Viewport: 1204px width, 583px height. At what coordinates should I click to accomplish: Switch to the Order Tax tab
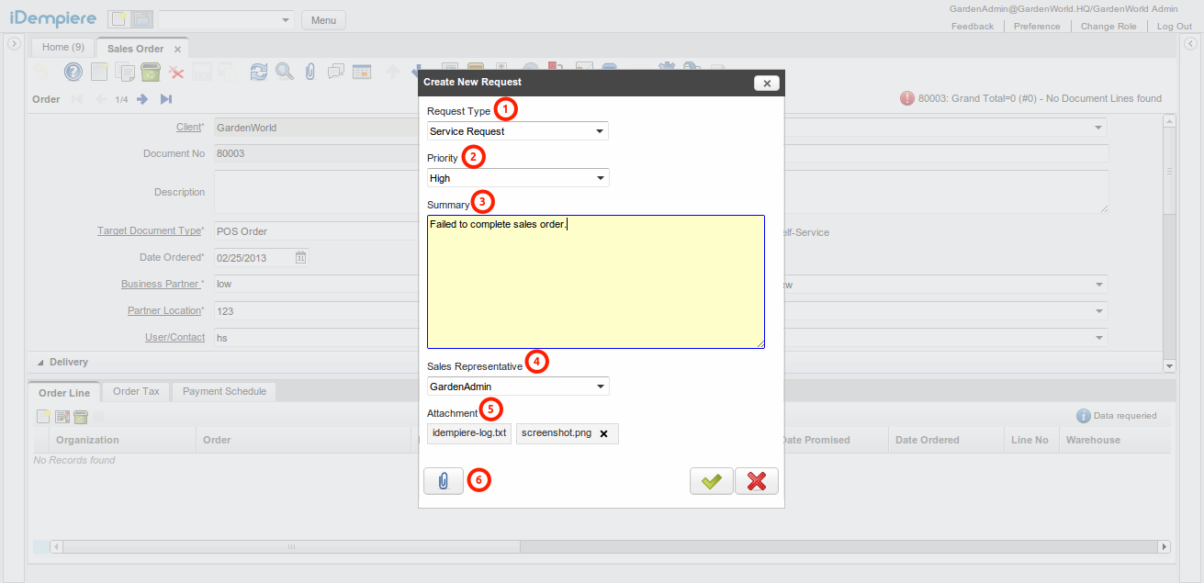135,391
